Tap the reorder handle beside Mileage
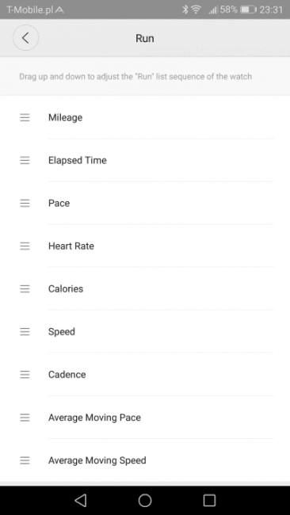290x515 pixels. (x=25, y=117)
